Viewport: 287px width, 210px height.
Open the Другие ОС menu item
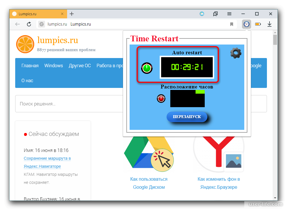click(x=80, y=66)
